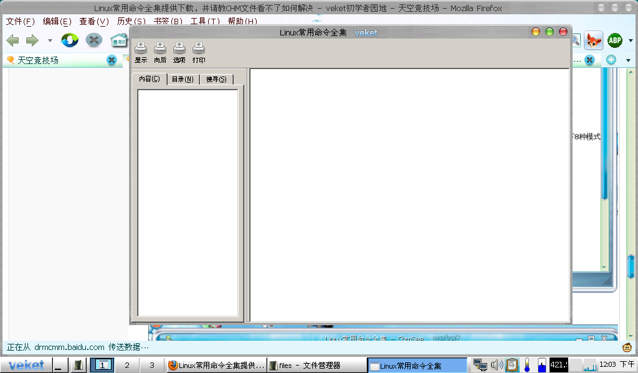Click the network monitor tray icon
638x373 pixels.
tap(480, 365)
